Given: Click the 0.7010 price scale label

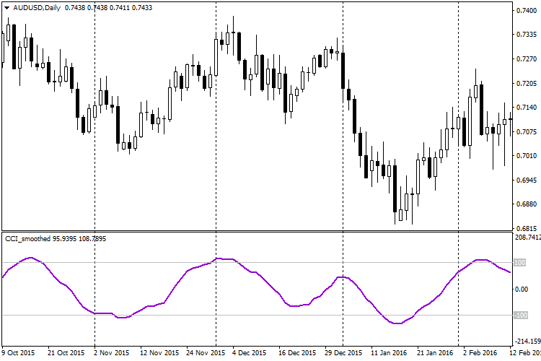Looking at the screenshot, I should [524, 156].
